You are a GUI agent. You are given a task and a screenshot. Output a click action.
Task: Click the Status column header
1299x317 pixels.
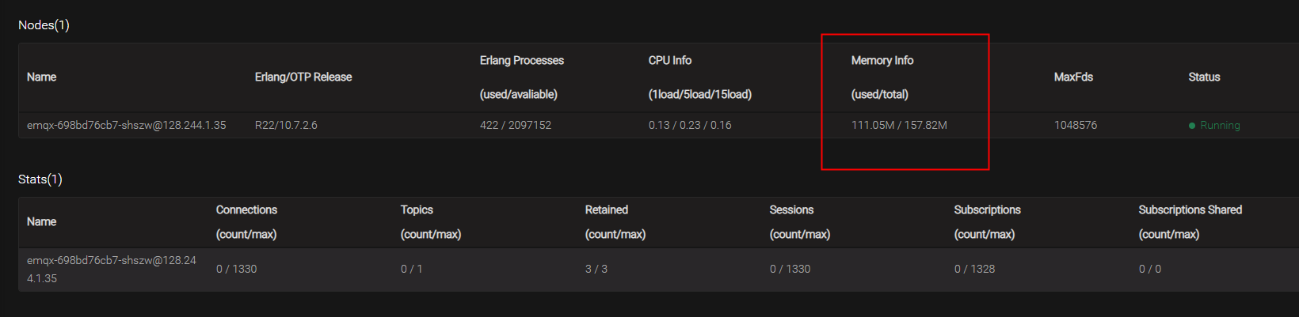(x=1204, y=77)
